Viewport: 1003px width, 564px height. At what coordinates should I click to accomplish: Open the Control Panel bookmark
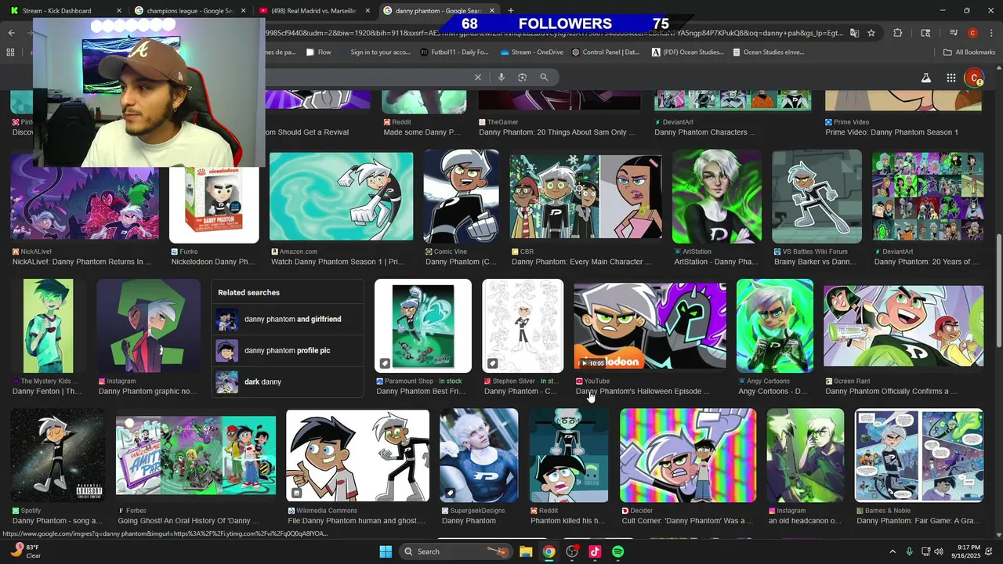[606, 52]
